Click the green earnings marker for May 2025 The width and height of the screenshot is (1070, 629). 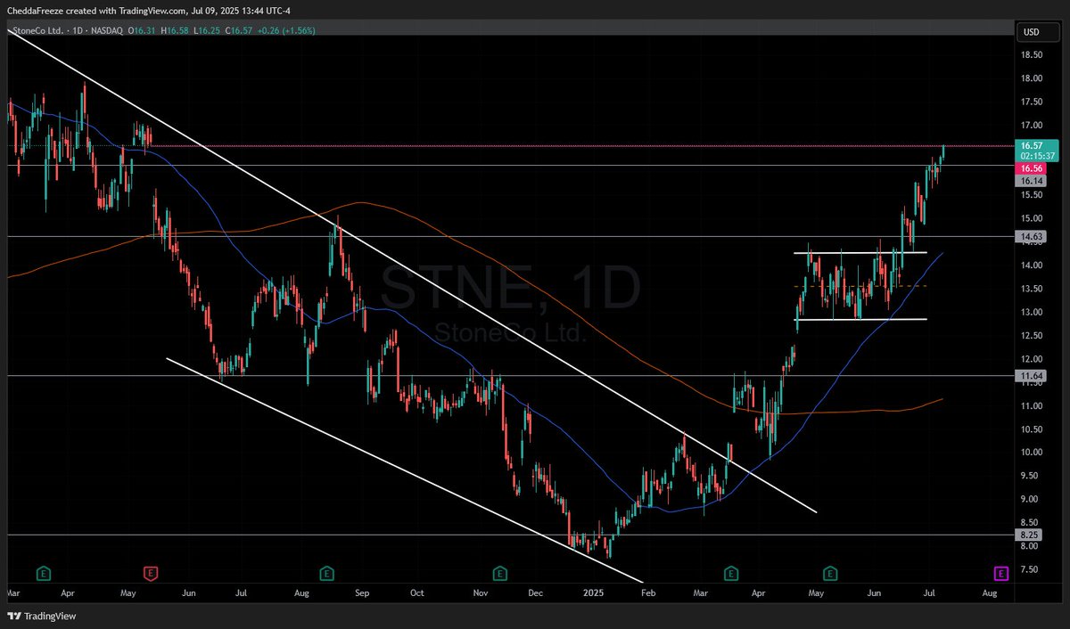[830, 572]
